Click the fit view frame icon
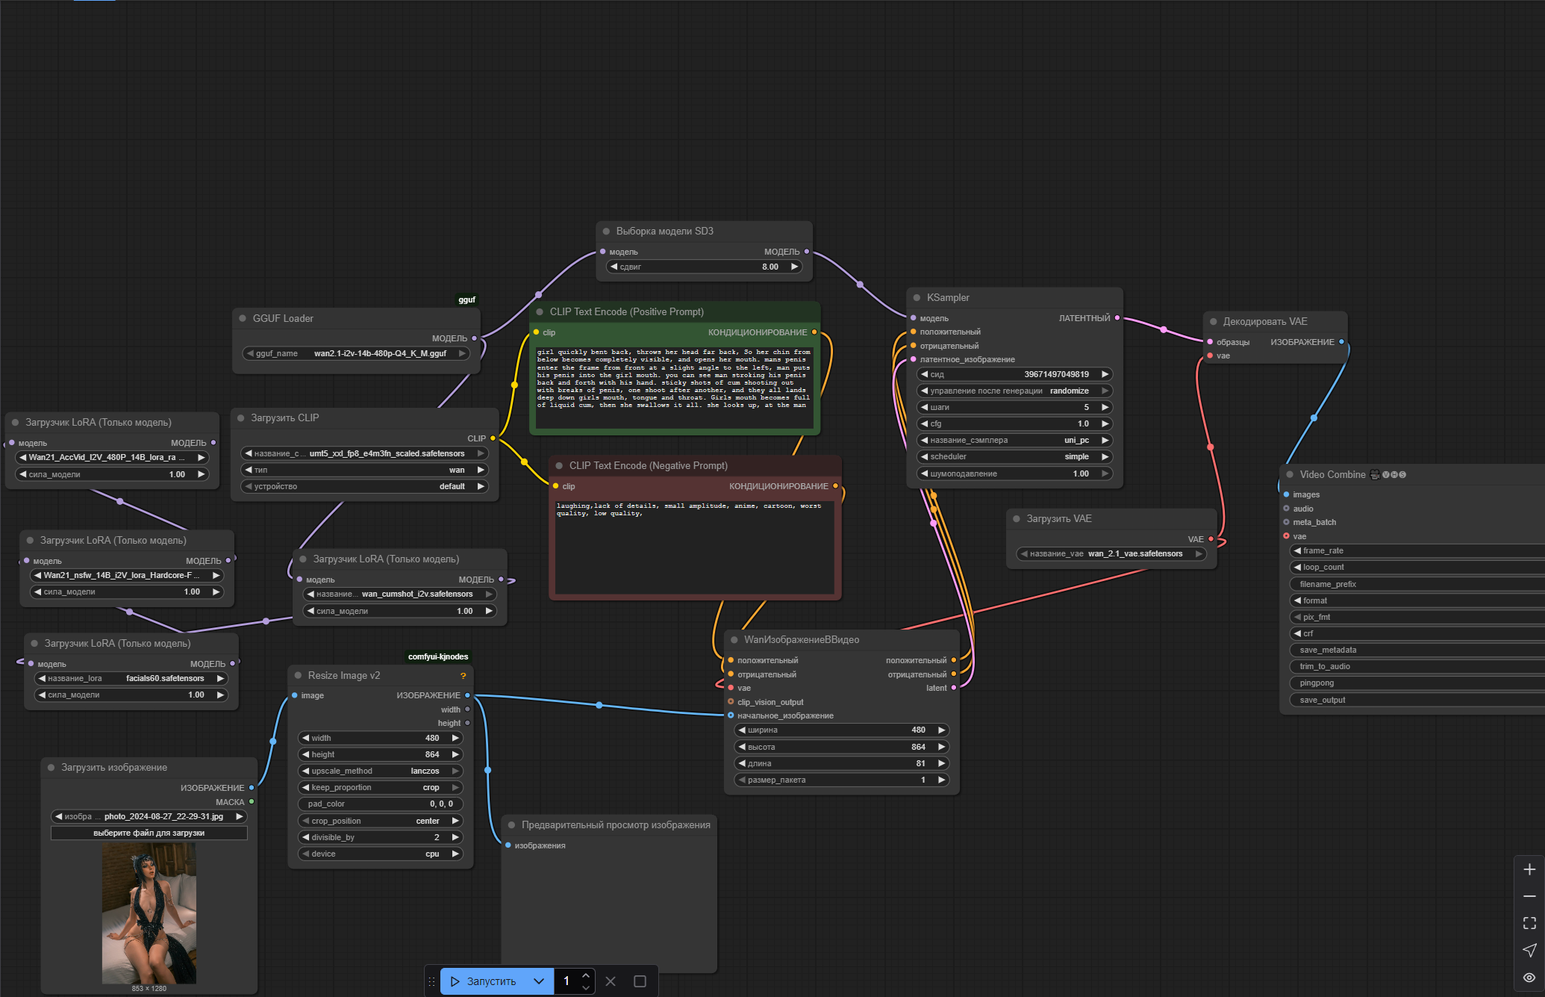The image size is (1545, 997). (1529, 923)
